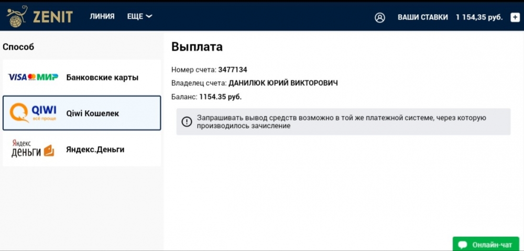Image resolution: width=524 pixels, height=251 pixels.
Task: Open the user profile icon
Action: (x=380, y=17)
